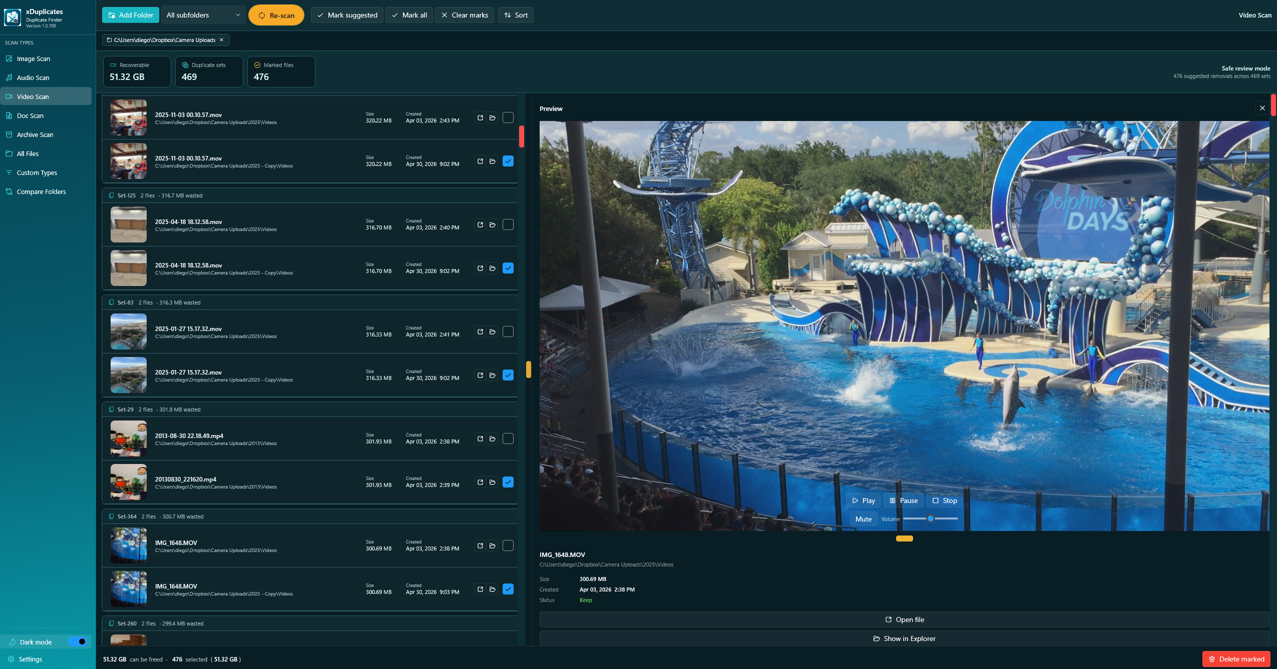Open file icon for first 2025-04-18 18.12.58.mov

[x=480, y=224]
